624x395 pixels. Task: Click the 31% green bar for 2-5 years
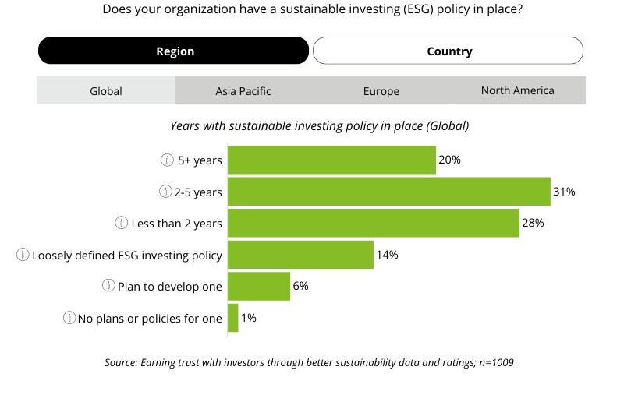pyautogui.click(x=388, y=192)
